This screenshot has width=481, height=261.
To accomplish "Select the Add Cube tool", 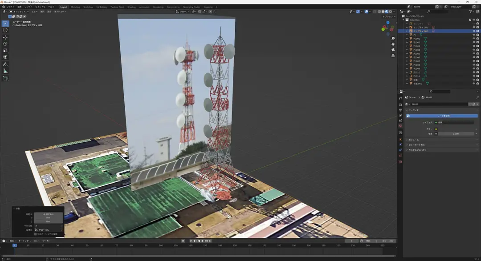I will pos(5,78).
